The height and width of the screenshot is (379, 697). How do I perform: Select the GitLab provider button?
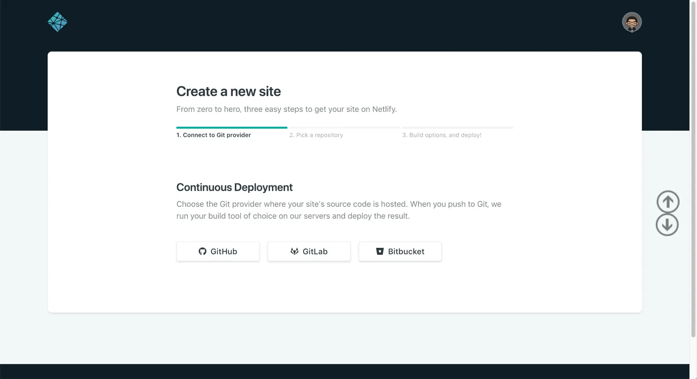(309, 251)
